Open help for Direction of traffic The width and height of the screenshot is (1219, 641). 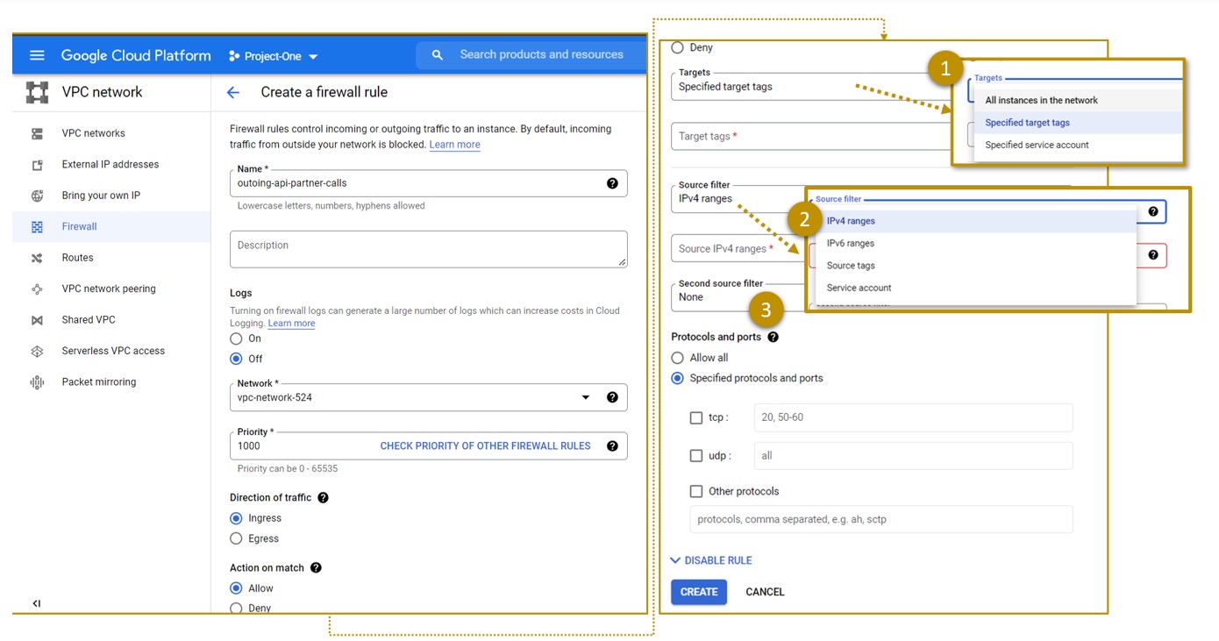[x=323, y=497]
